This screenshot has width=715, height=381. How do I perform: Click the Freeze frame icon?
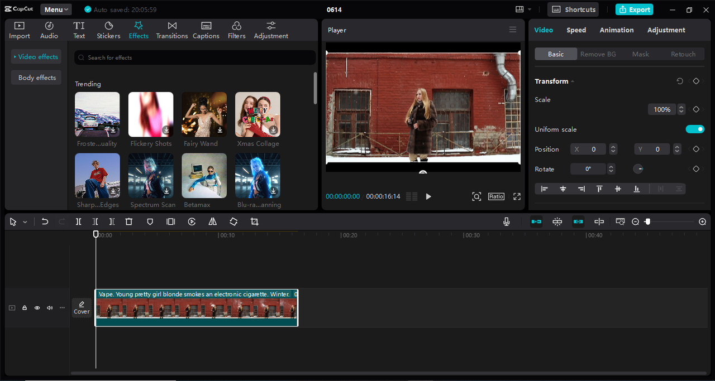click(x=170, y=221)
